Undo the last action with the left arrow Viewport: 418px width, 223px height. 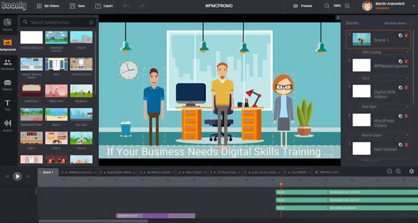(x=126, y=6)
